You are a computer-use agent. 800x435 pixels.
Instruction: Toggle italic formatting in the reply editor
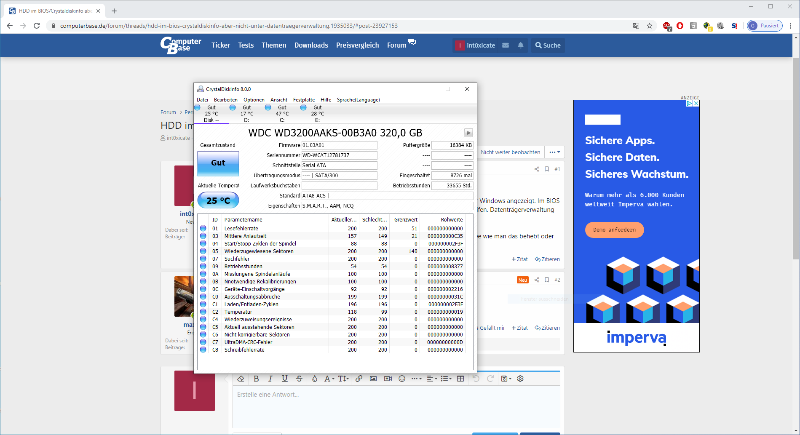(x=270, y=379)
